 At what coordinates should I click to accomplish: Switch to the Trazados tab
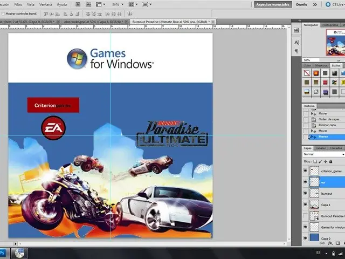(335, 148)
